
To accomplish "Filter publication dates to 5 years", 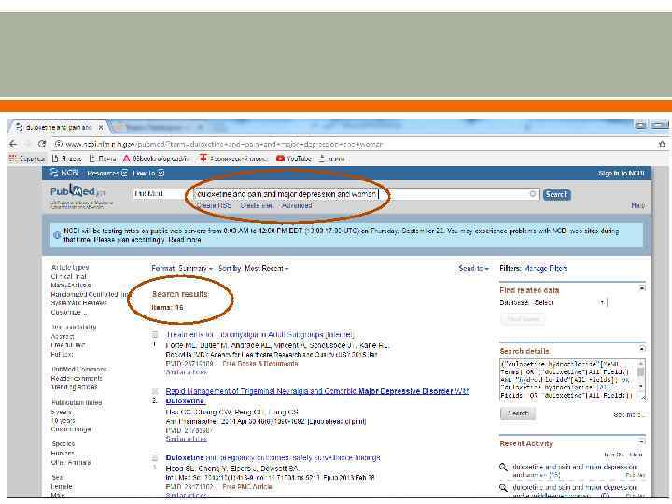I will [x=61, y=412].
